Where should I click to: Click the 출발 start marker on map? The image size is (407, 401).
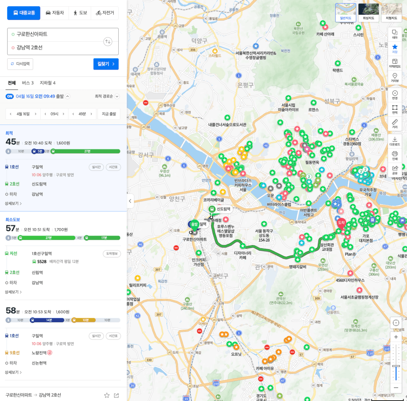coord(195,225)
